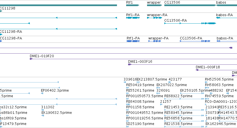Click the DME1-019F20 clone label
The height and width of the screenshot is (128, 237).
[x=42, y=56]
